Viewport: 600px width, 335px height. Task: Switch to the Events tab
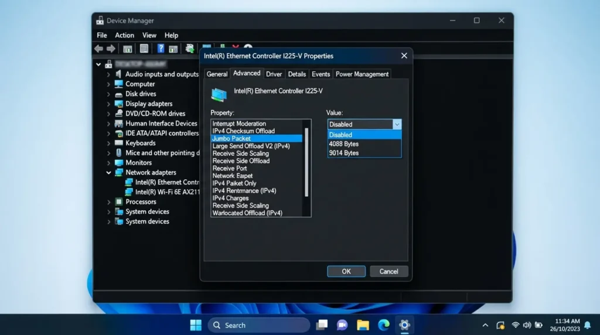tap(321, 74)
